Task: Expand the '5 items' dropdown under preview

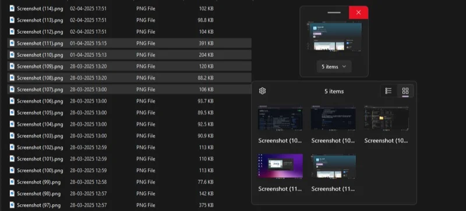Action: [334, 67]
